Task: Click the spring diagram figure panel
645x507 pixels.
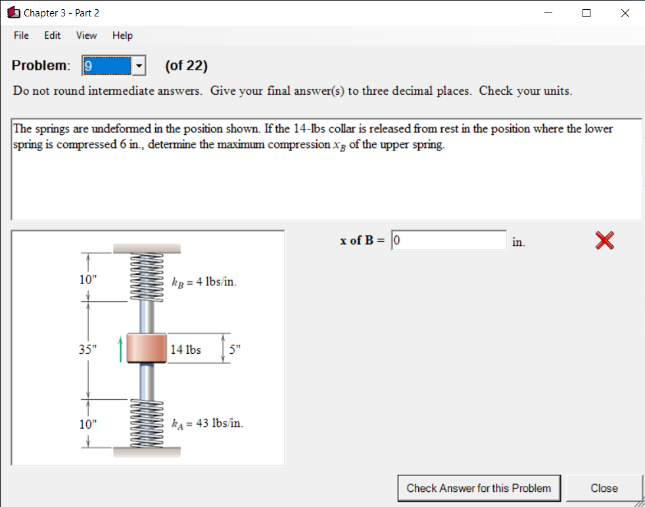Action: pyautogui.click(x=148, y=347)
